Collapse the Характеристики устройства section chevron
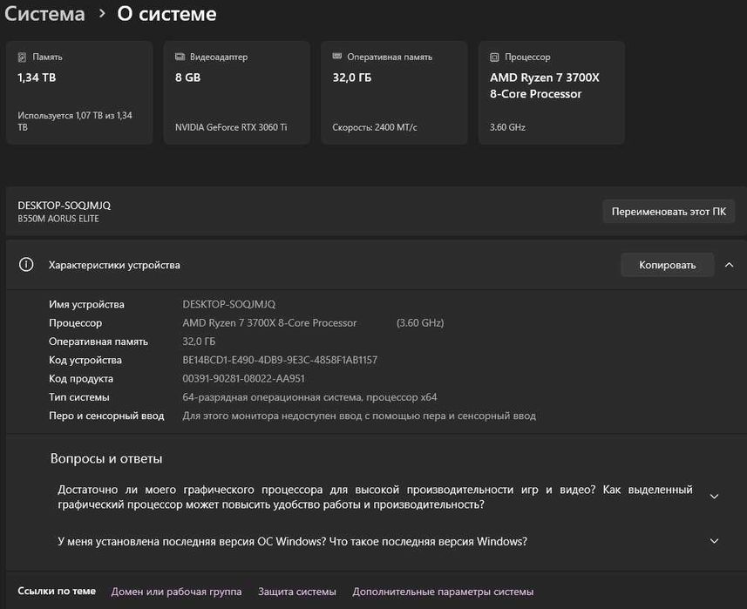Screen dimensions: 747x609 click(x=729, y=265)
